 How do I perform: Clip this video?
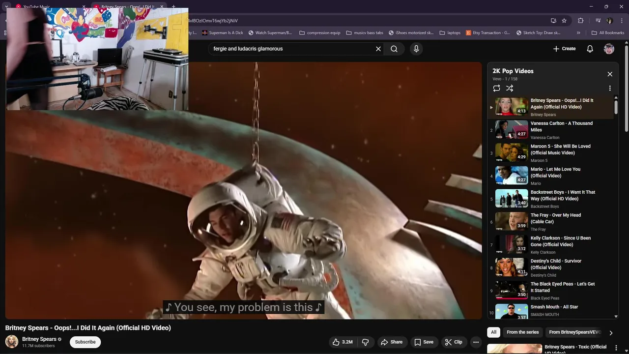pos(454,342)
